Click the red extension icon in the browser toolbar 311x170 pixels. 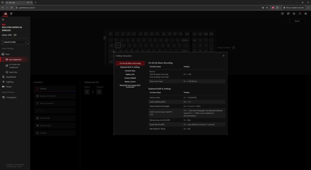[273, 8]
